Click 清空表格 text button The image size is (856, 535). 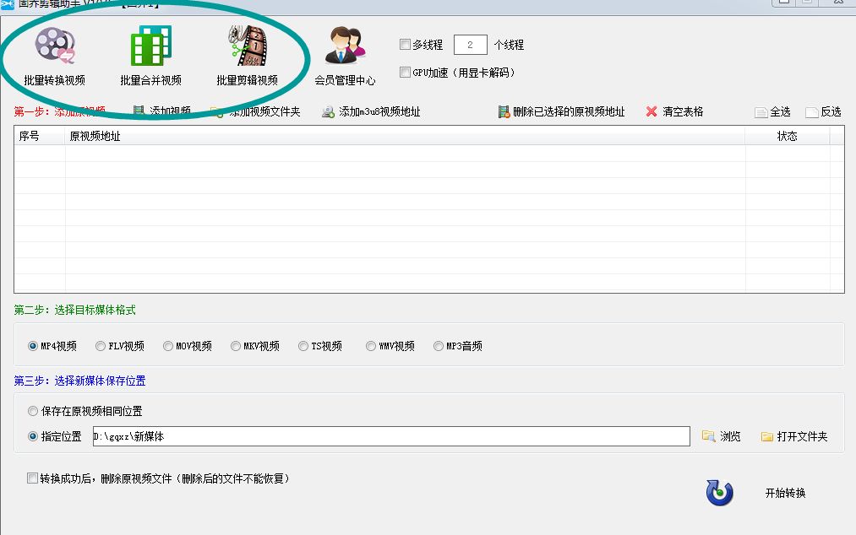tap(683, 111)
